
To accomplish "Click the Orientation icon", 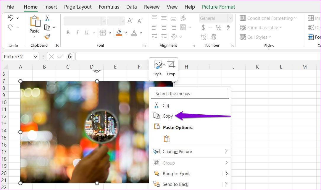I will point(174,37).
